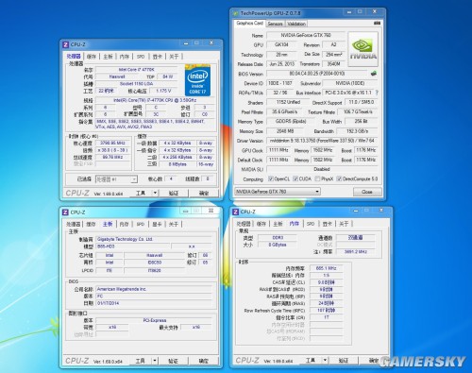This screenshot has width=472, height=373.
Task: Expand the tools arrow in the mainboard CPU-Z window
Action: tap(155, 361)
